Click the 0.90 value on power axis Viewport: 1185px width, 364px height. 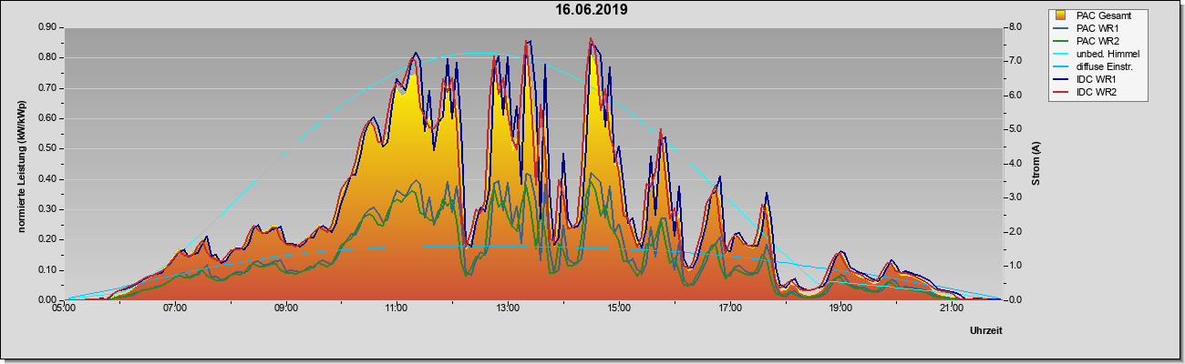(x=47, y=27)
